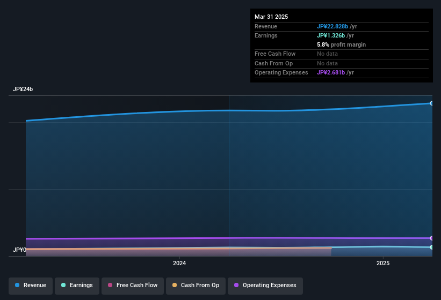Click the JP¥22.828b revenue value
The width and height of the screenshot is (441, 300).
[x=332, y=26]
